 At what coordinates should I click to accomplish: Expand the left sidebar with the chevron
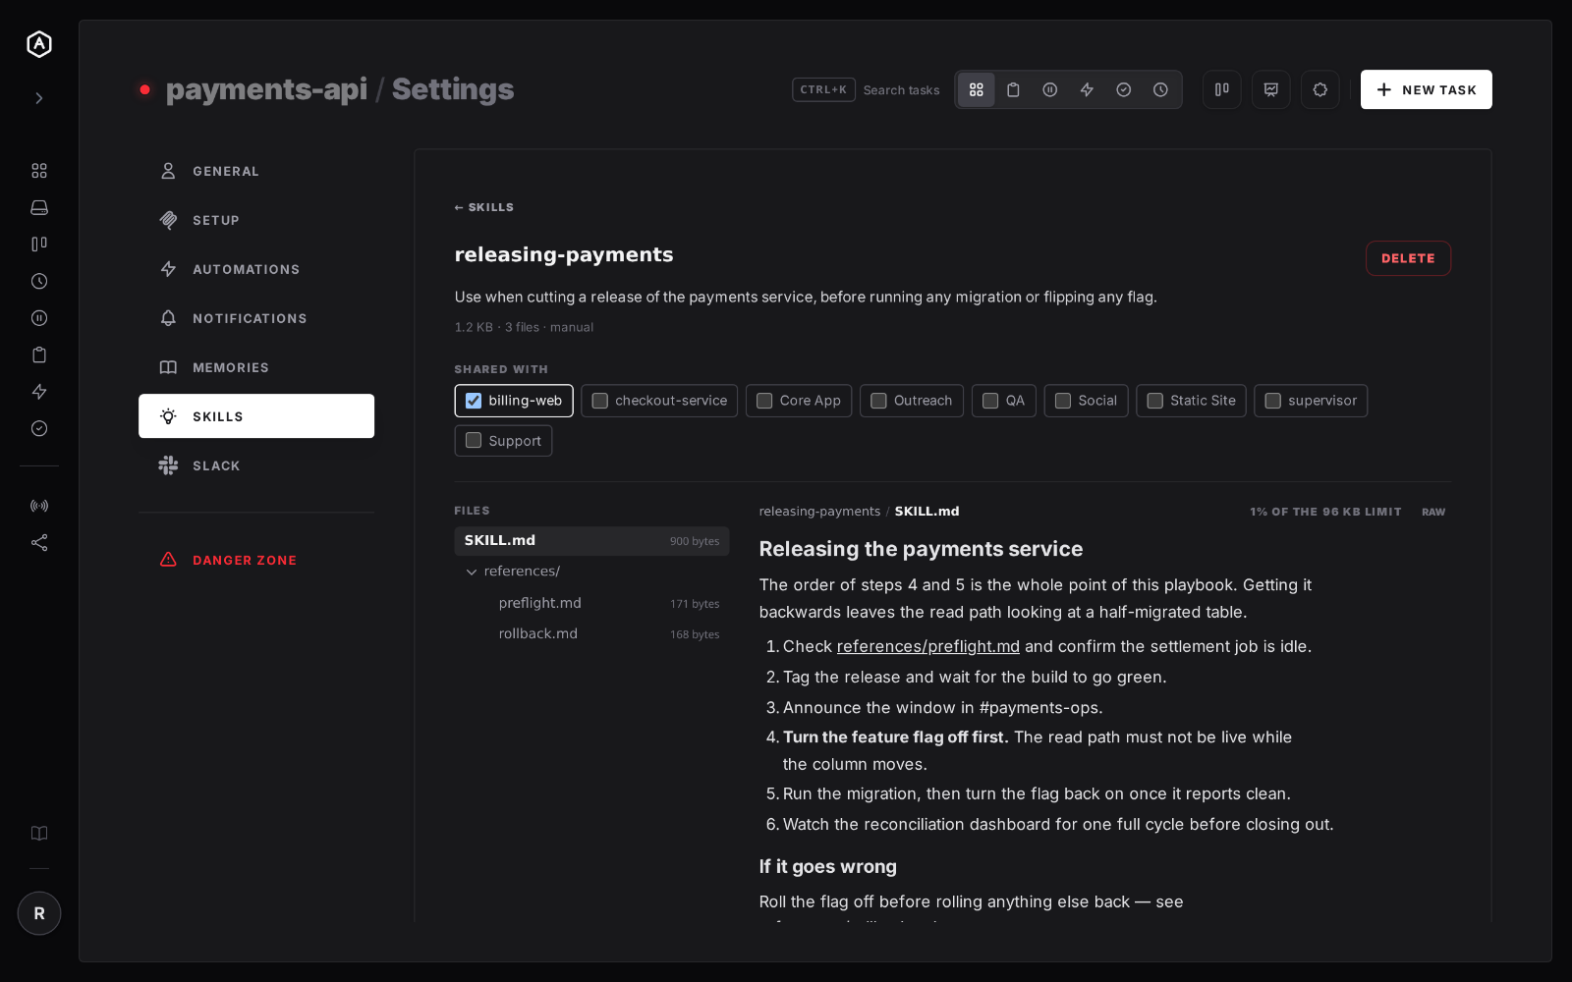pyautogui.click(x=39, y=98)
